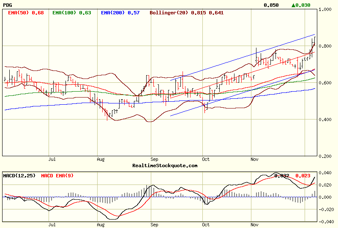Viewport: 338px width, 228px height.
Task: Click the Nov label below the MACD panel
Action: 254,225
